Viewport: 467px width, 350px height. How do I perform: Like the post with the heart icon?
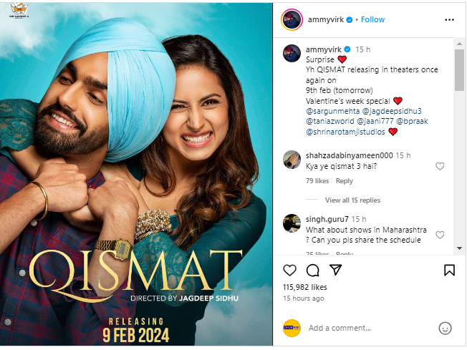click(289, 270)
